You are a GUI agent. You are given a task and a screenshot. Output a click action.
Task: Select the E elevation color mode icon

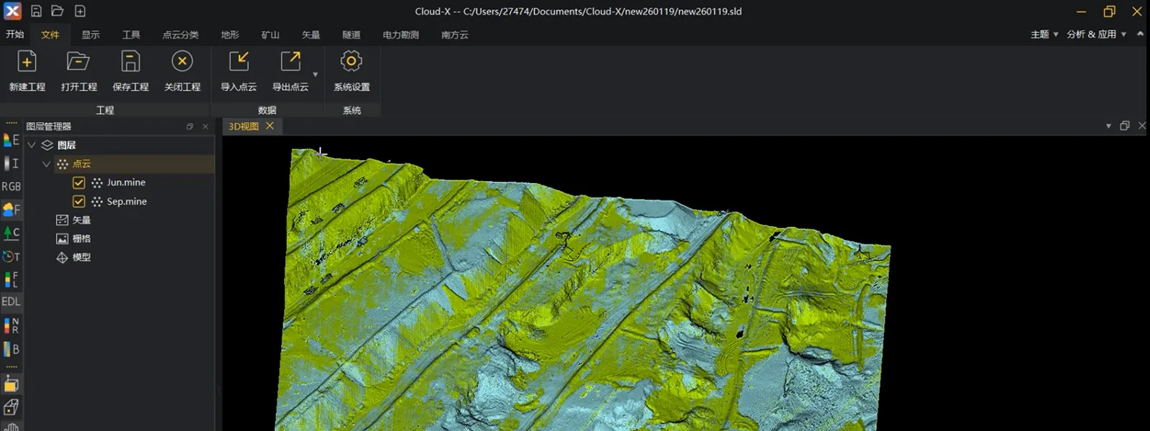(11, 140)
